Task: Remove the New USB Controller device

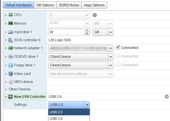Action: click(x=167, y=96)
